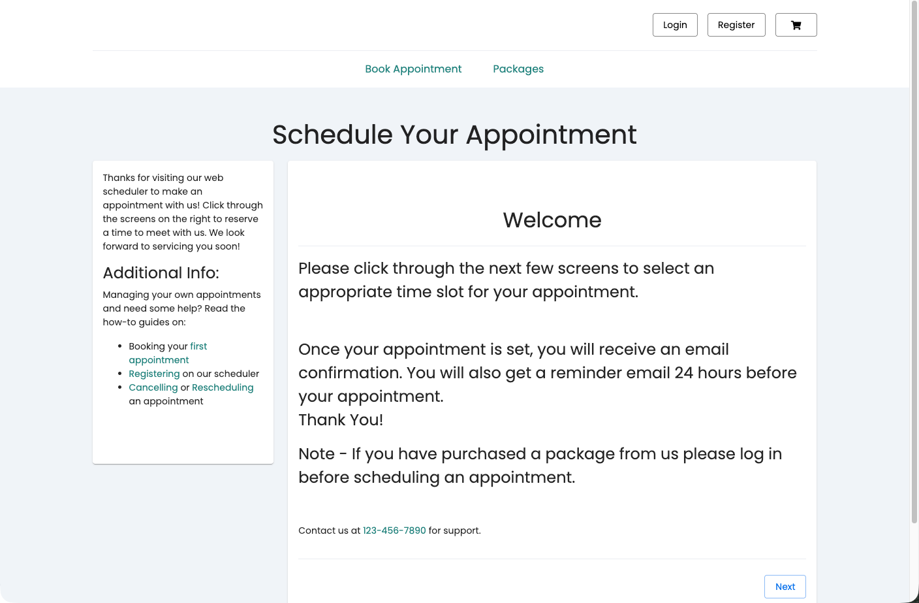This screenshot has width=919, height=603.
Task: Open the Cancelling guide link
Action: tap(153, 387)
